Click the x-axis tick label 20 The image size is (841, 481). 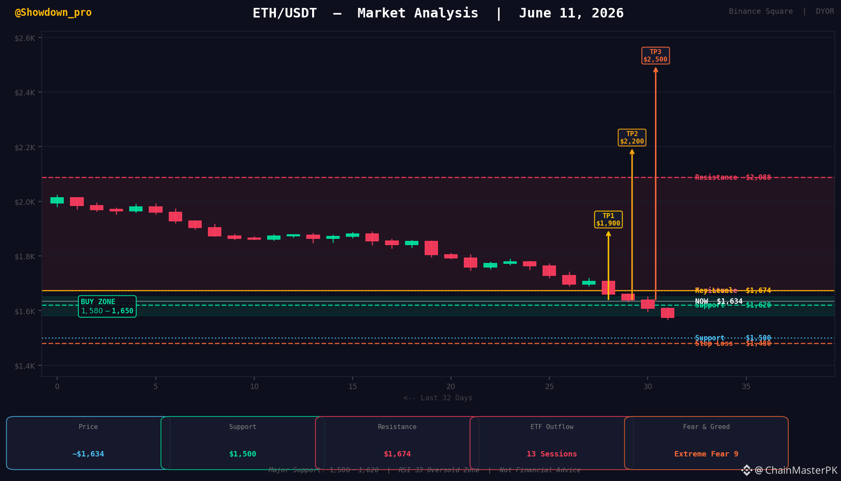coord(451,387)
